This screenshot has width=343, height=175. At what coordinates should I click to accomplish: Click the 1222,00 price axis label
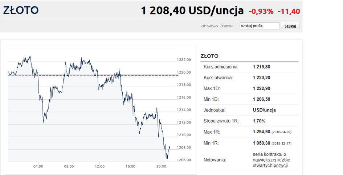click(x=184, y=60)
